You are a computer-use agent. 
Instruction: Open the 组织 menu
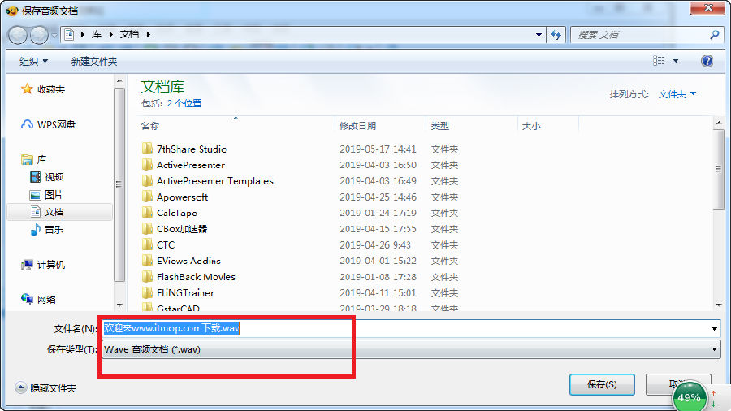tap(33, 62)
